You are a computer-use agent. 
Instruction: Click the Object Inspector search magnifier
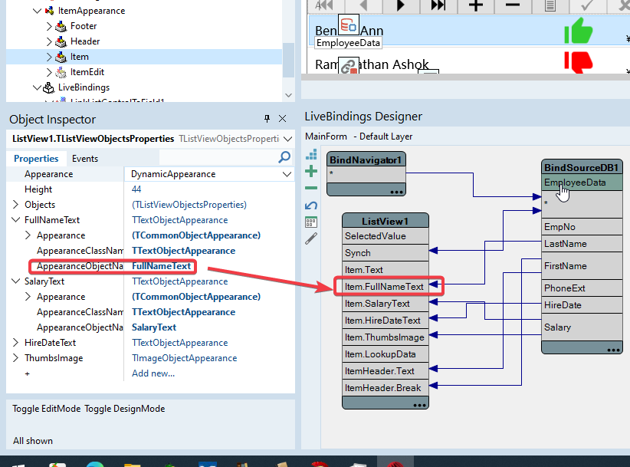[284, 157]
